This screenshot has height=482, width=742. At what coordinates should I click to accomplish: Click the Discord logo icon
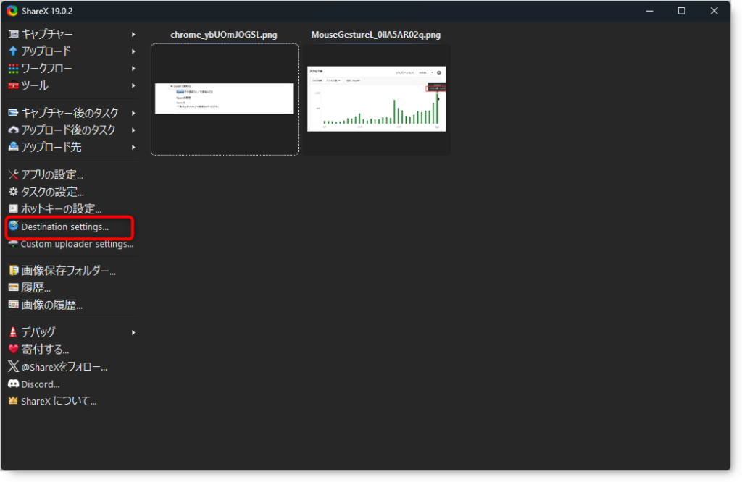(13, 384)
